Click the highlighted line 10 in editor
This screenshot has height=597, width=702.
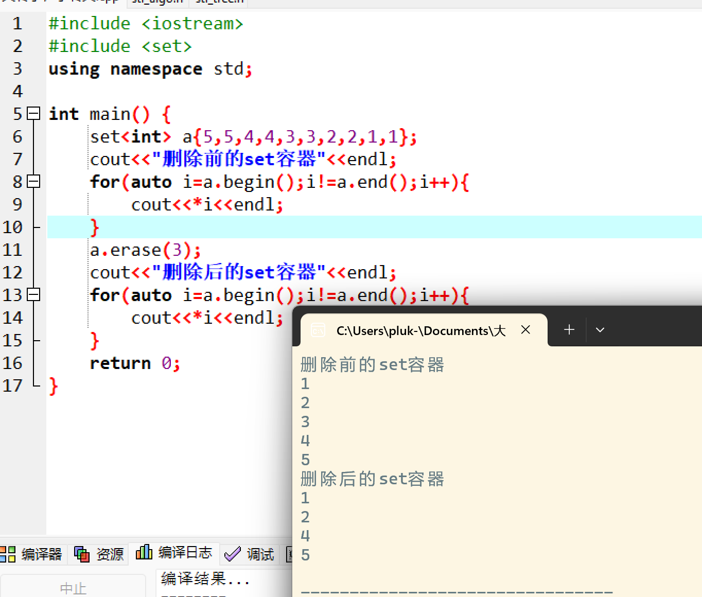pos(154,226)
